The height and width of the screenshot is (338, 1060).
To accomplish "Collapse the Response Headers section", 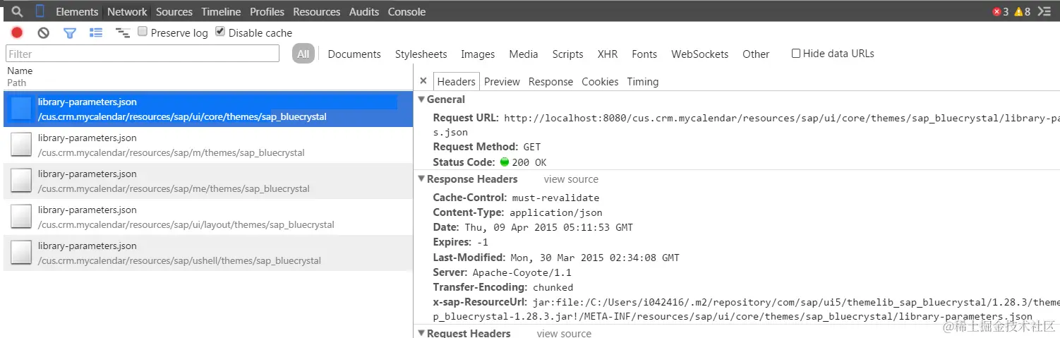I will pos(421,179).
